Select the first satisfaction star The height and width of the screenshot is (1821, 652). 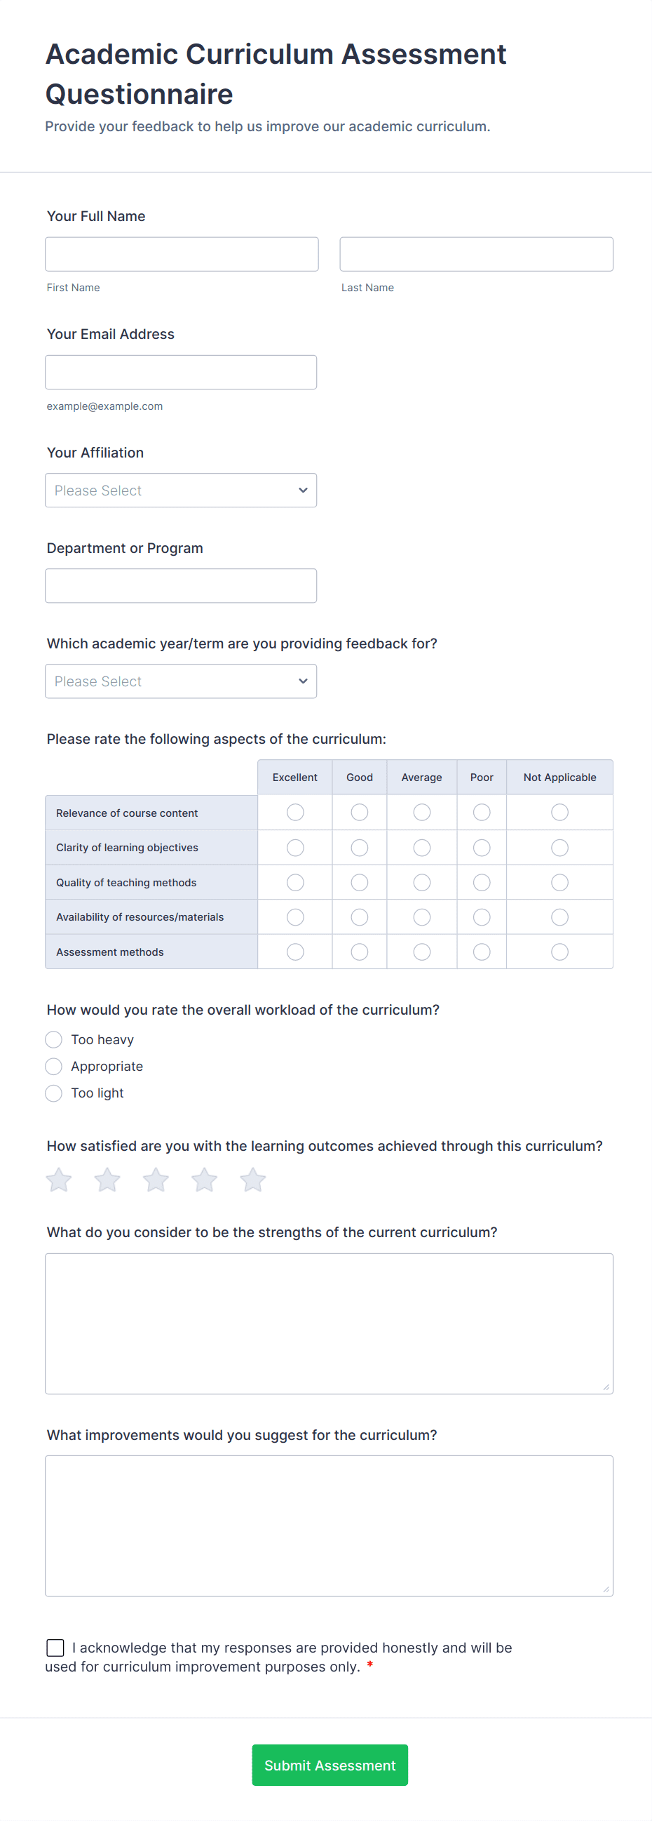59,1179
